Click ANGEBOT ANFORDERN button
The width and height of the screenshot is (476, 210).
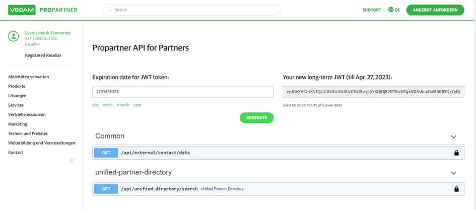435,10
